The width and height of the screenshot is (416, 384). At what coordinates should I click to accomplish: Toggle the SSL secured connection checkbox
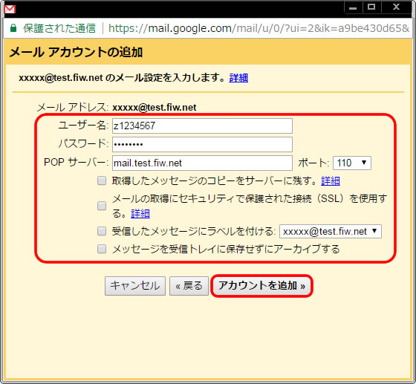(102, 206)
